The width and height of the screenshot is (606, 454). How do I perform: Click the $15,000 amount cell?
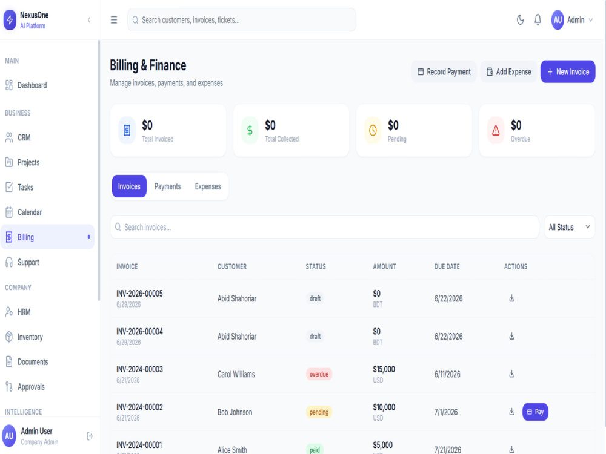[x=384, y=369]
